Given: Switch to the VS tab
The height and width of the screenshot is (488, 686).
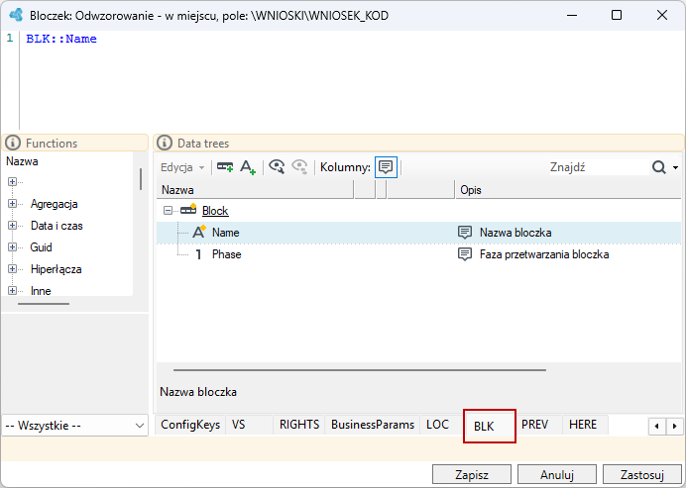Looking at the screenshot, I should (250, 425).
